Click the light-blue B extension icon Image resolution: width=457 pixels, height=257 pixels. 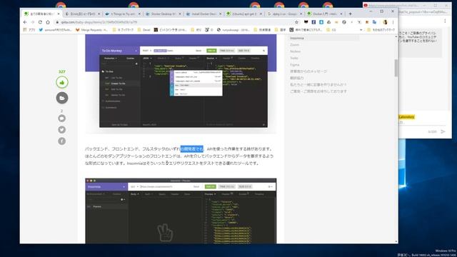[321, 22]
